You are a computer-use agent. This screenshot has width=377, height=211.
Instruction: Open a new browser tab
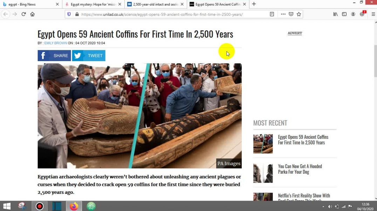254,4
